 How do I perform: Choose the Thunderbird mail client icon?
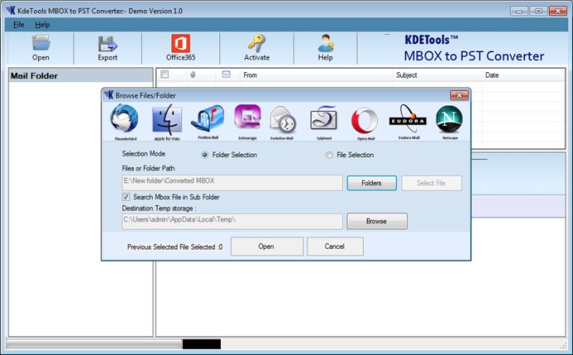125,119
